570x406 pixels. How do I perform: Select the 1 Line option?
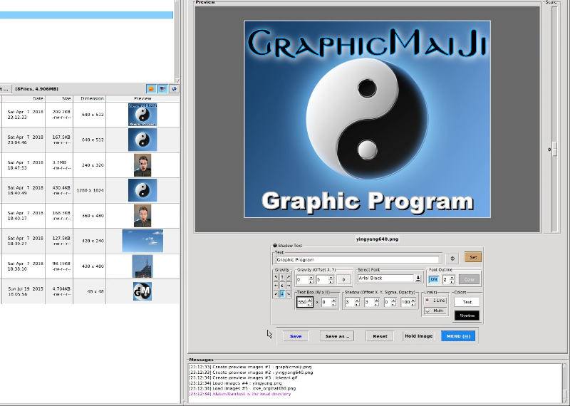tap(435, 301)
